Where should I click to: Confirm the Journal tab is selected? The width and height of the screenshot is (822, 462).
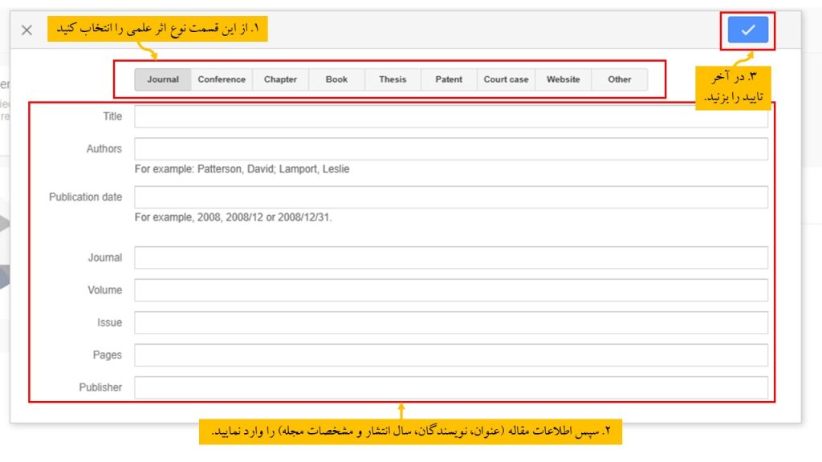point(163,79)
